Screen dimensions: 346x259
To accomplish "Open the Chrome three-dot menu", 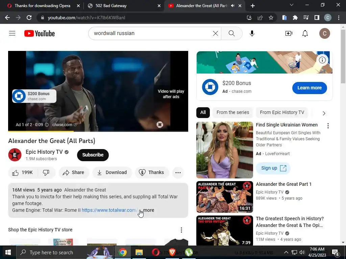I will click(339, 18).
